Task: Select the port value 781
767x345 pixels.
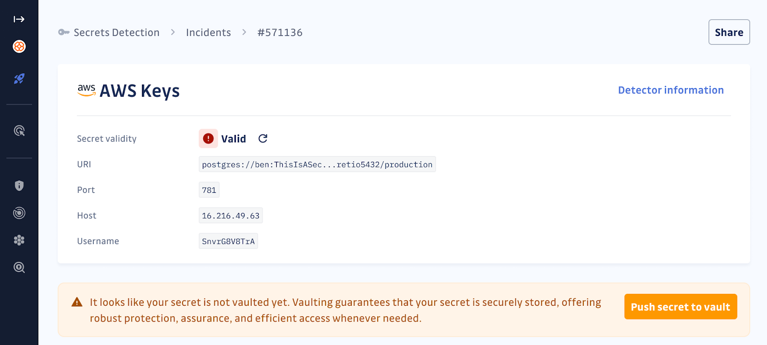Action: point(209,190)
